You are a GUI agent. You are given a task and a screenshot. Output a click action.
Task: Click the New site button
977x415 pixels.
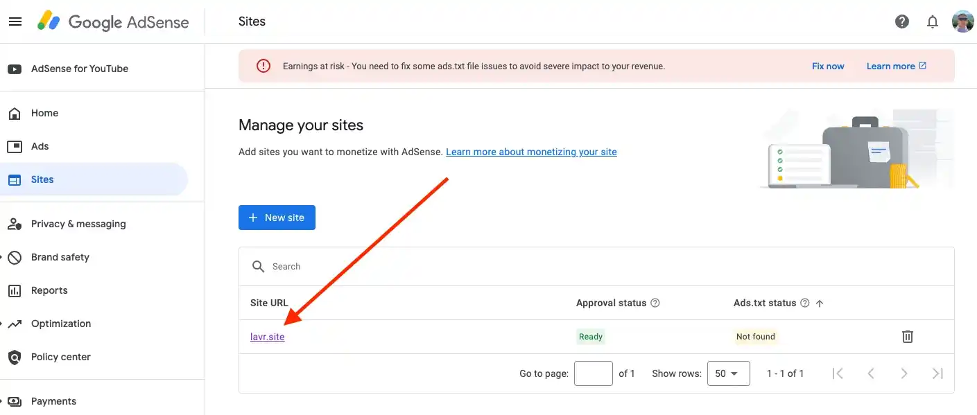[x=277, y=217]
